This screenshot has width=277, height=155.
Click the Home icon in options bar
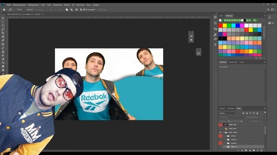click(4, 9)
